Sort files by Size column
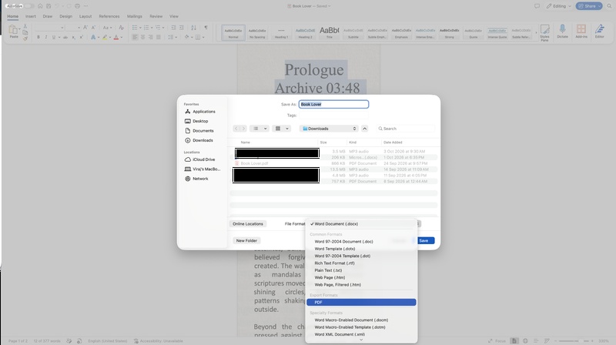The image size is (616, 345). (323, 142)
